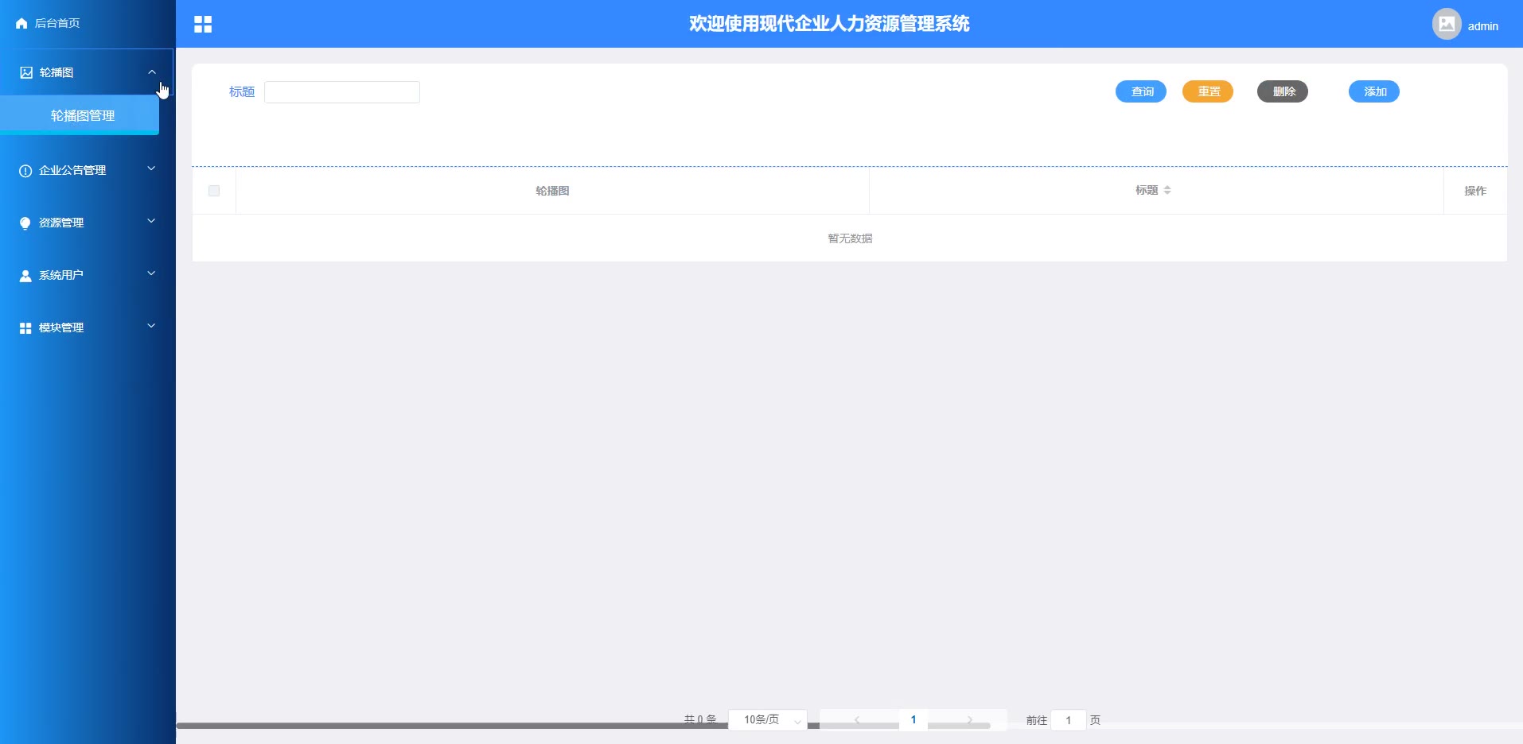Viewport: 1523px width, 744px height.
Task: Click the orange 重置 reset button
Action: point(1208,91)
